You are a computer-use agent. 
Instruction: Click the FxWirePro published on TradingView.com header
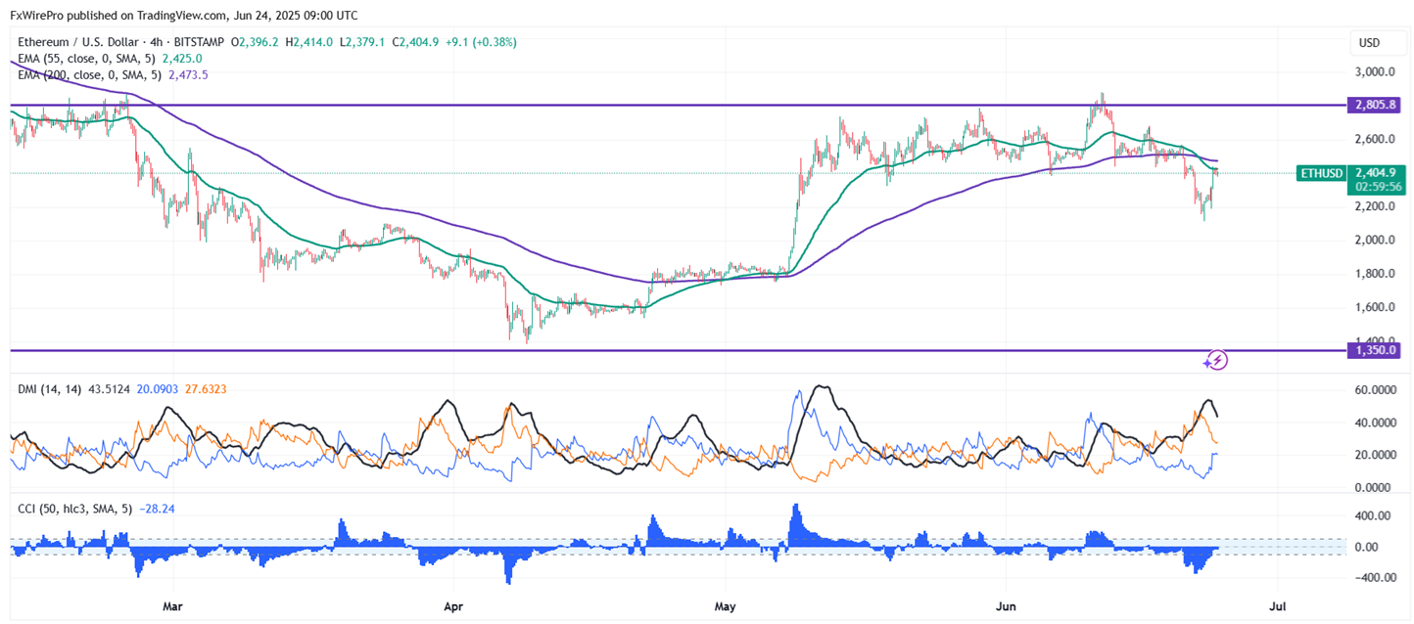click(183, 16)
